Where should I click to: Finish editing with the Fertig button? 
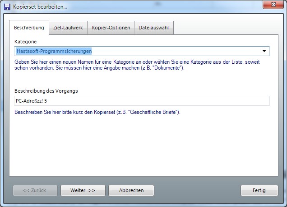(259, 190)
